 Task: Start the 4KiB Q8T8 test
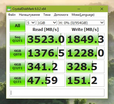(x=17, y=53)
